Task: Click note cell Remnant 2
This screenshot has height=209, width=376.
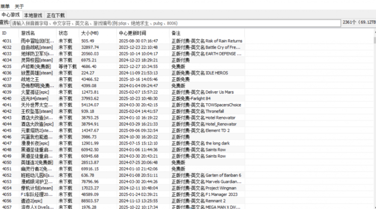Action: (198, 201)
